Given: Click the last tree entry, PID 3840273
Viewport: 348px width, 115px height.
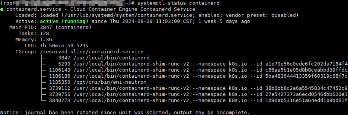Looking at the screenshot, I should point(194,100).
